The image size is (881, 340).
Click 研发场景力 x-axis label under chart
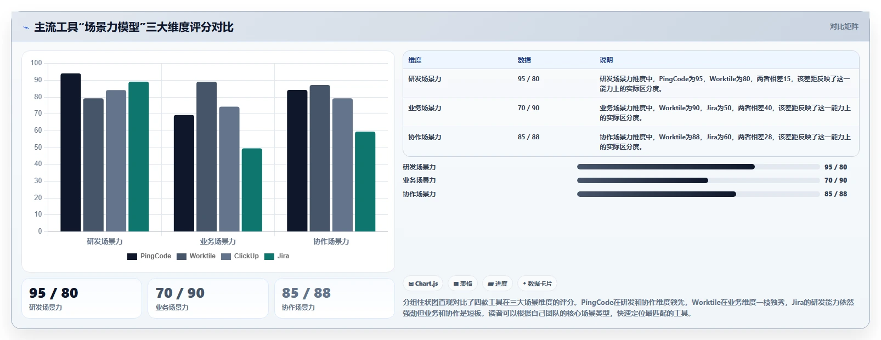coord(105,241)
